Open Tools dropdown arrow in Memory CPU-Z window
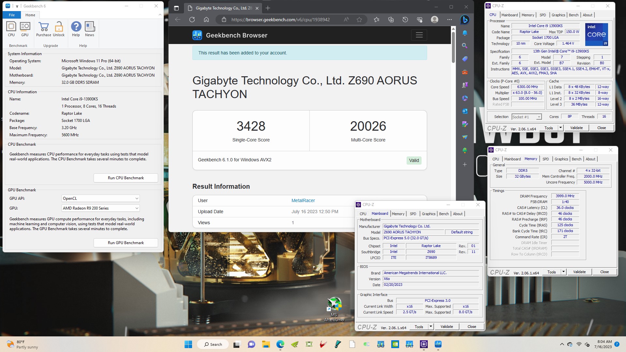626x352 pixels. pos(563,272)
